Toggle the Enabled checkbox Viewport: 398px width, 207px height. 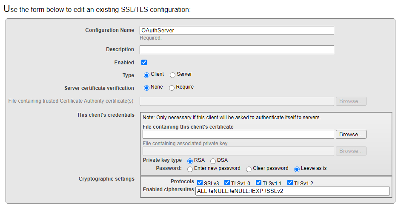(x=144, y=63)
